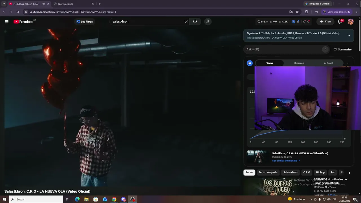Viewport: 361px width, 203px height.
Task: Close the Nueva pestaña tab
Action: click(93, 4)
